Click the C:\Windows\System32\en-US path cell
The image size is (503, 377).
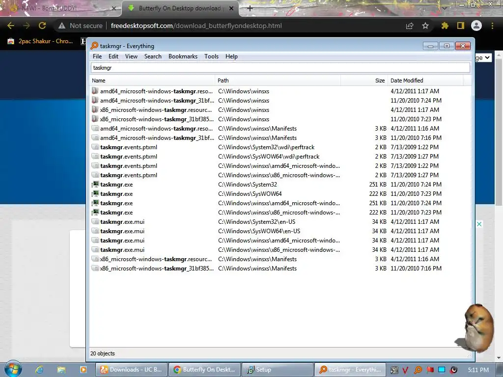[x=256, y=221]
